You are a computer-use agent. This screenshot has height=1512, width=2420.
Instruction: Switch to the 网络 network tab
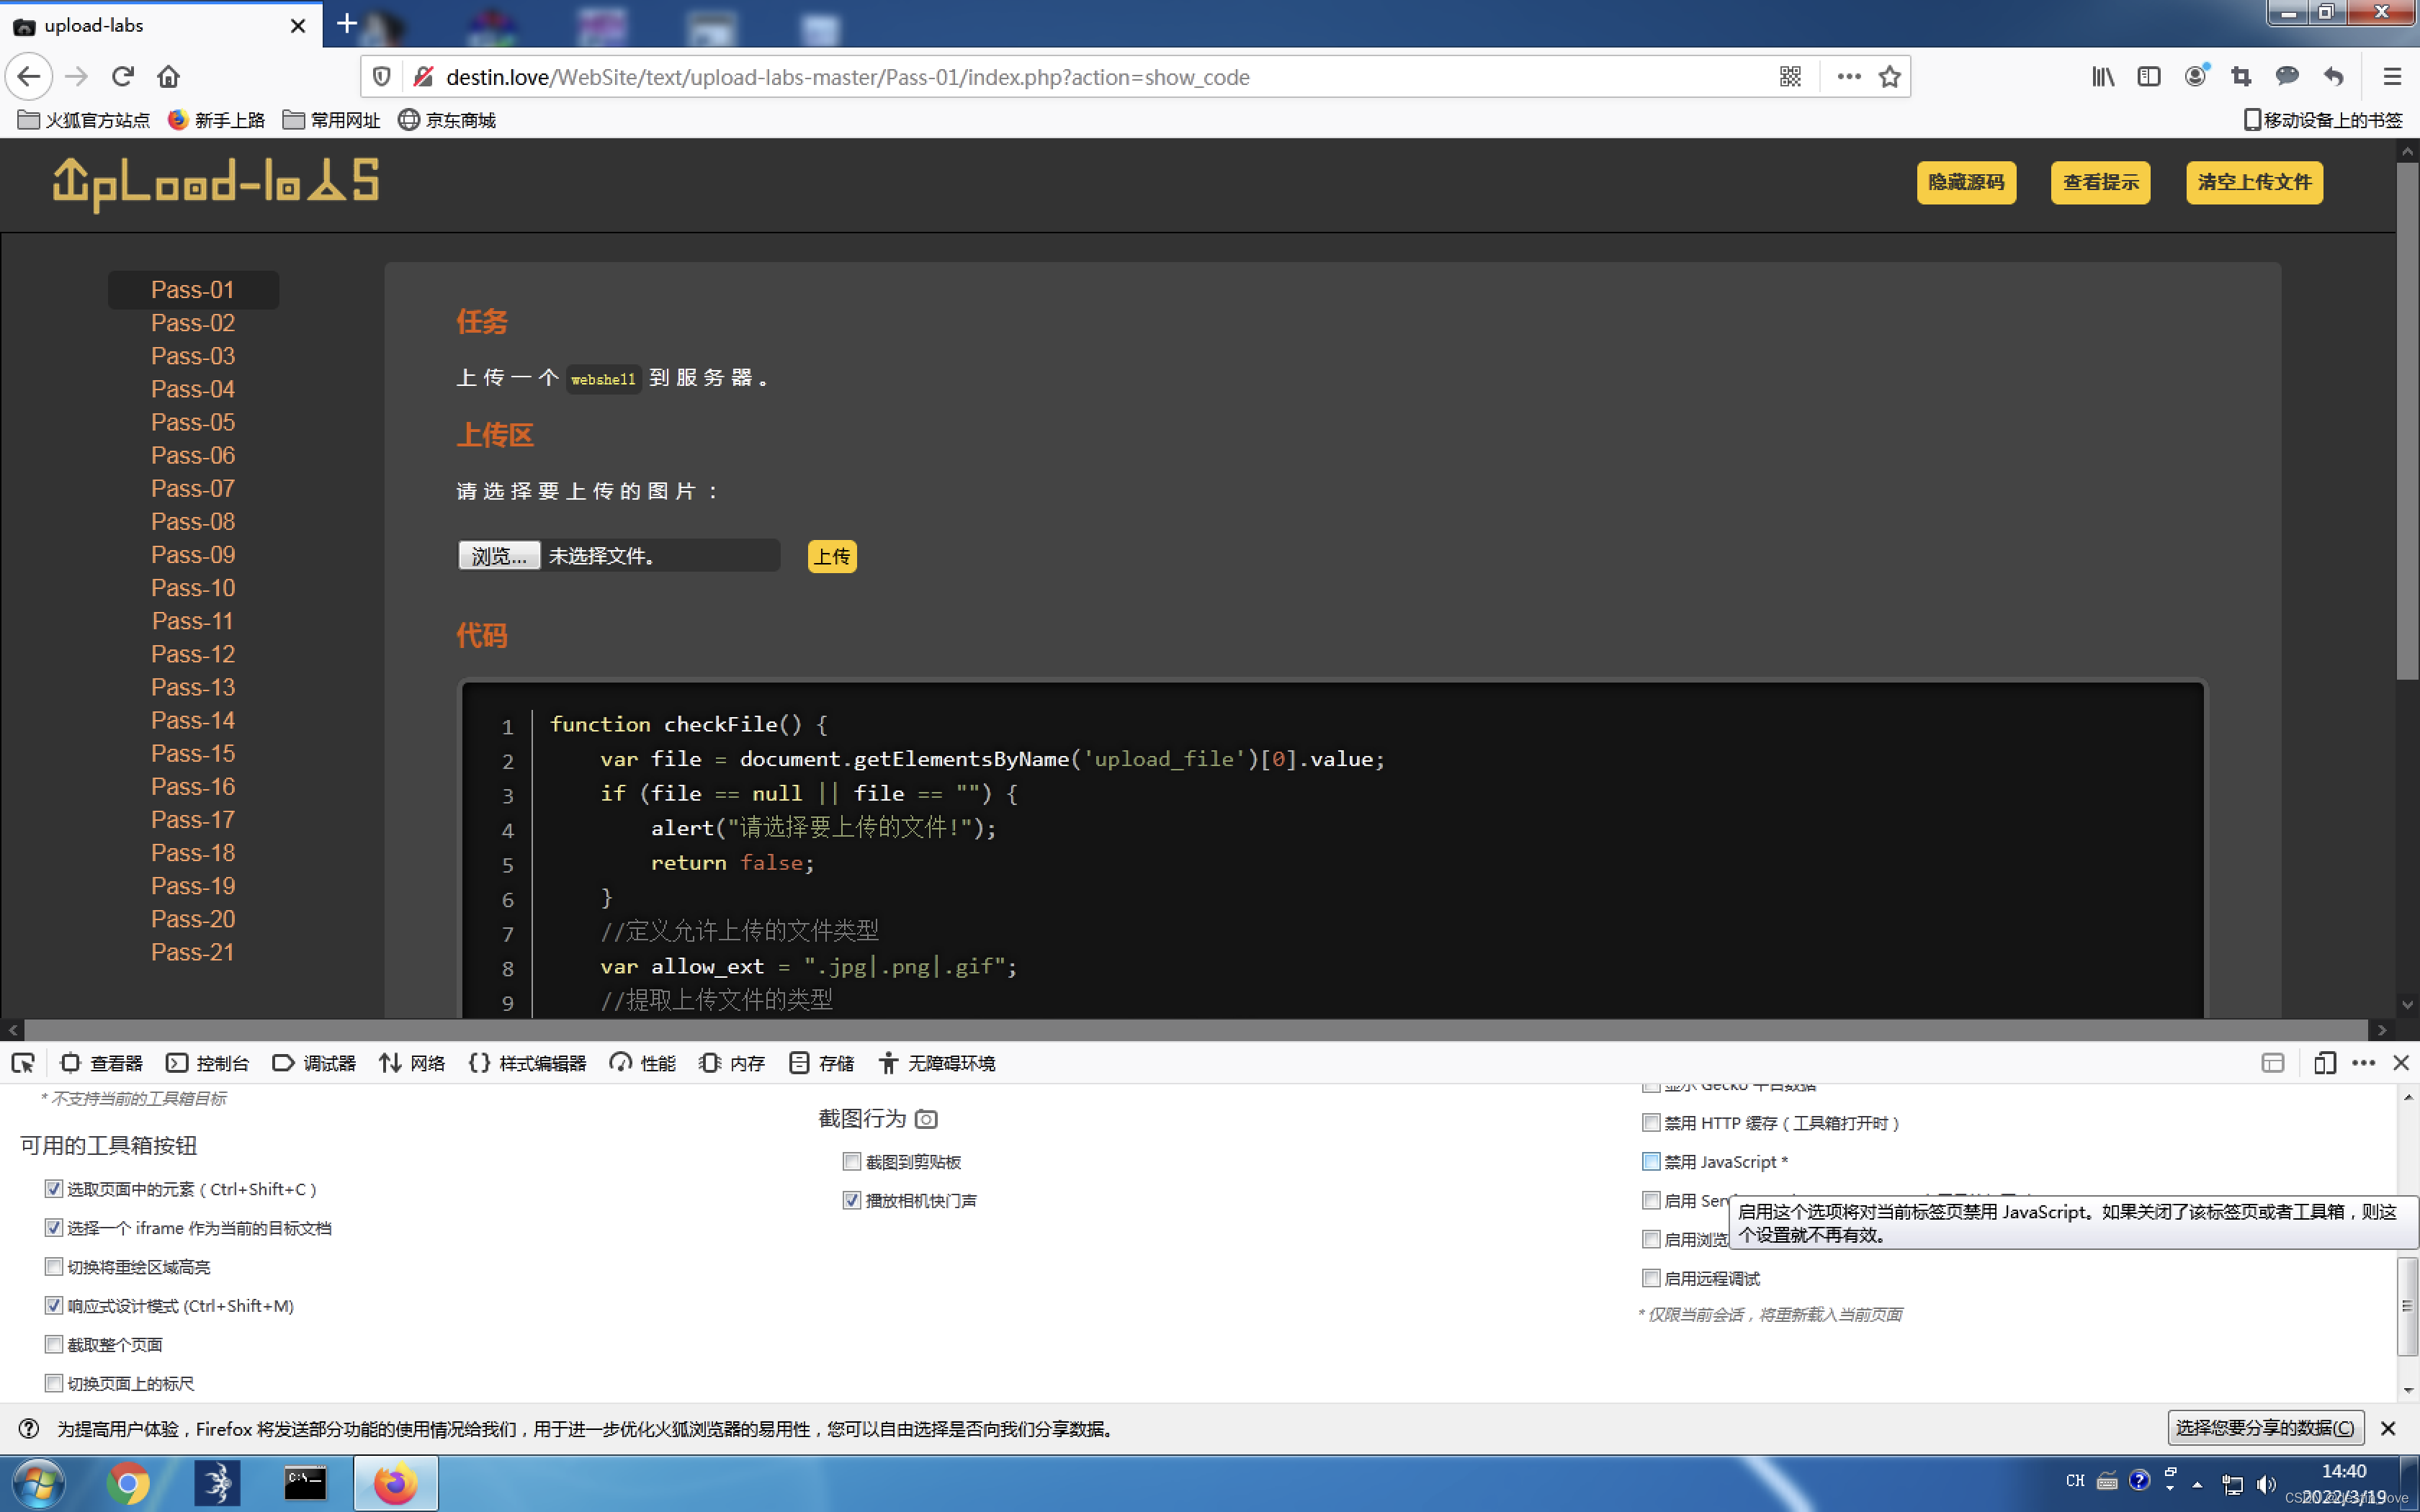click(412, 1063)
